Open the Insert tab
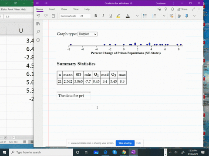Viewport: 209px width, 156px height. (x=52, y=9)
